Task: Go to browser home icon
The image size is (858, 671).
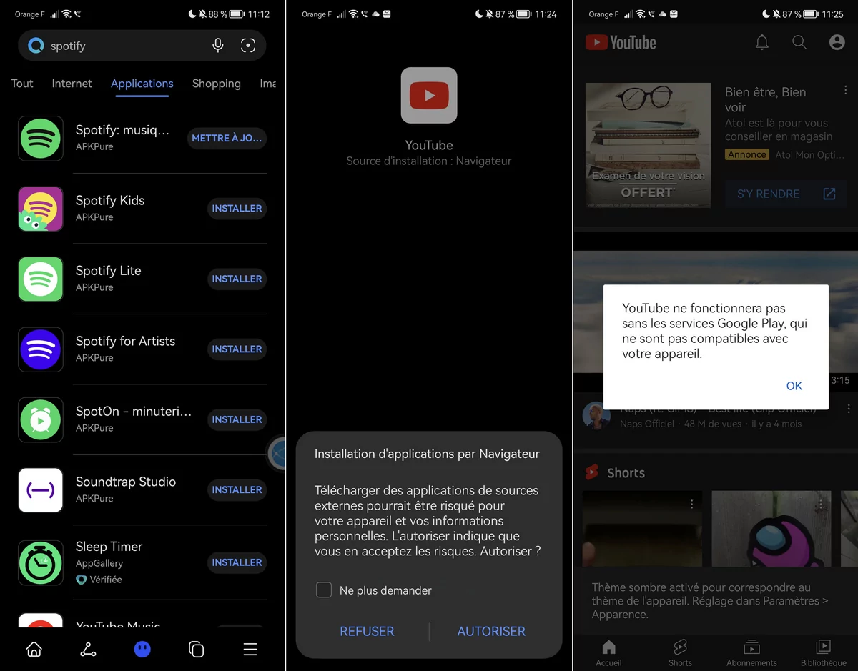Action: (x=34, y=649)
